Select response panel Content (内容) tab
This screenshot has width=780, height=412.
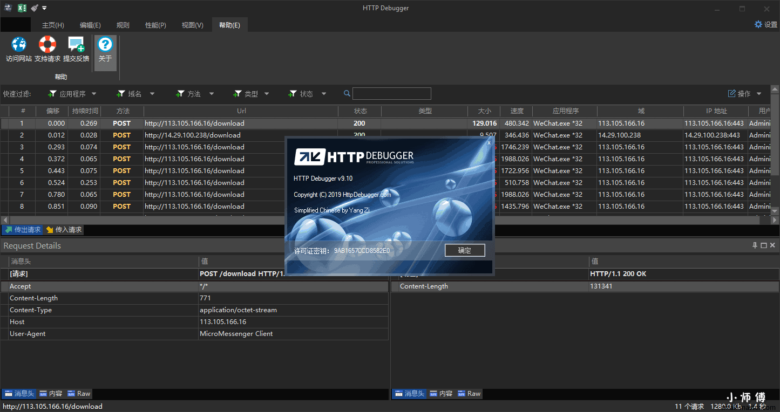pos(441,394)
